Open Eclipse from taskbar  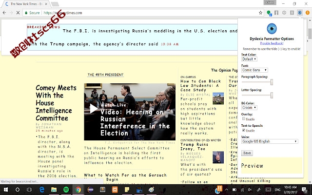pyautogui.click(x=90, y=190)
